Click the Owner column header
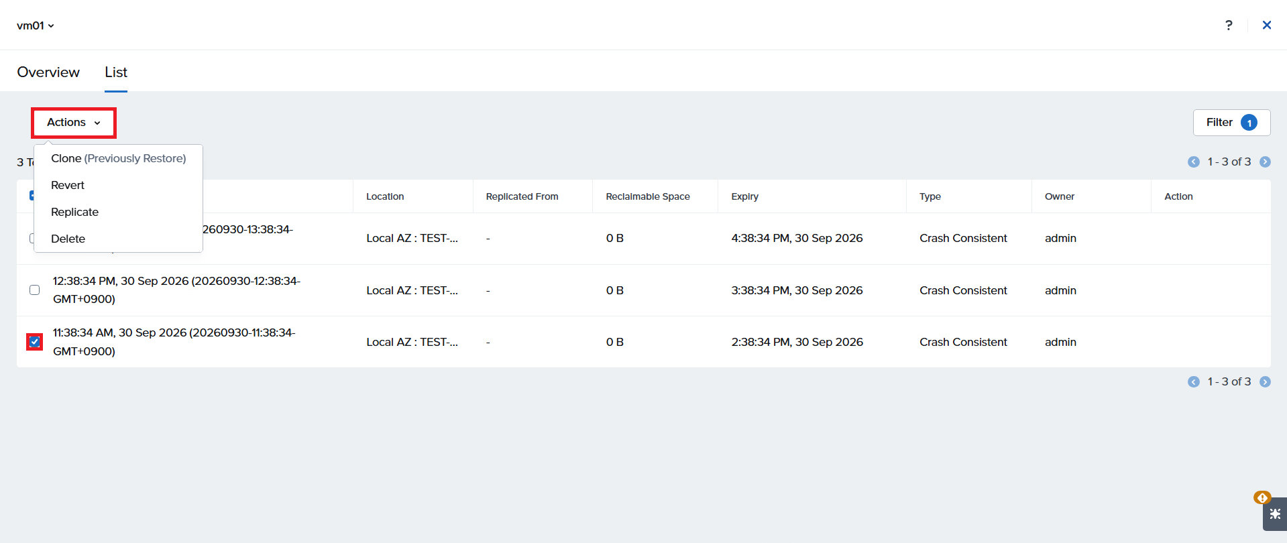The image size is (1287, 543). 1060,196
